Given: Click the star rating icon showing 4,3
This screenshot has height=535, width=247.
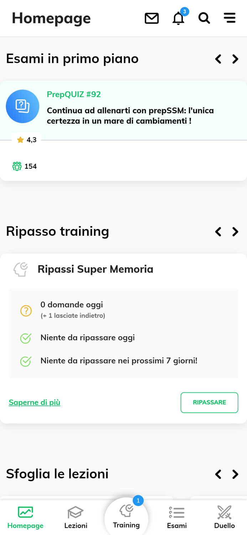Looking at the screenshot, I should click(x=20, y=139).
